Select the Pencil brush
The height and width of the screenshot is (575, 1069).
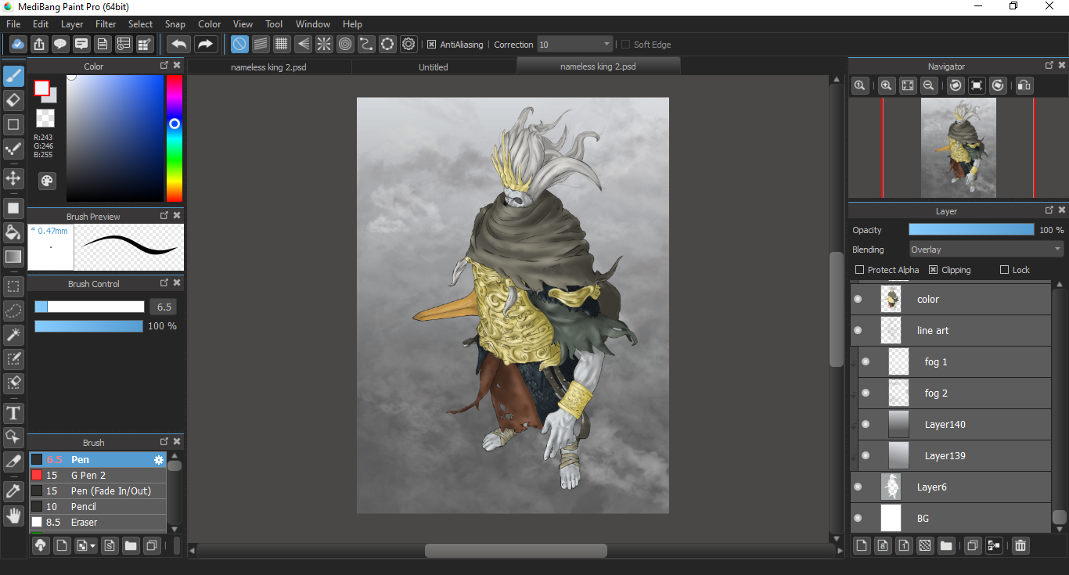click(x=98, y=507)
